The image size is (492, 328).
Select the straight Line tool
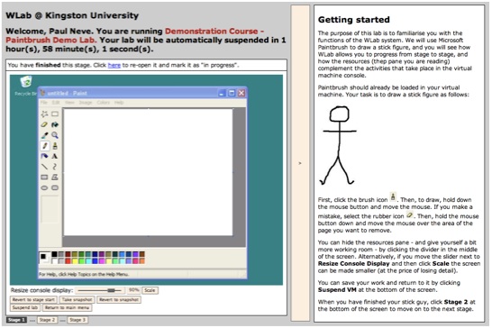pos(44,167)
